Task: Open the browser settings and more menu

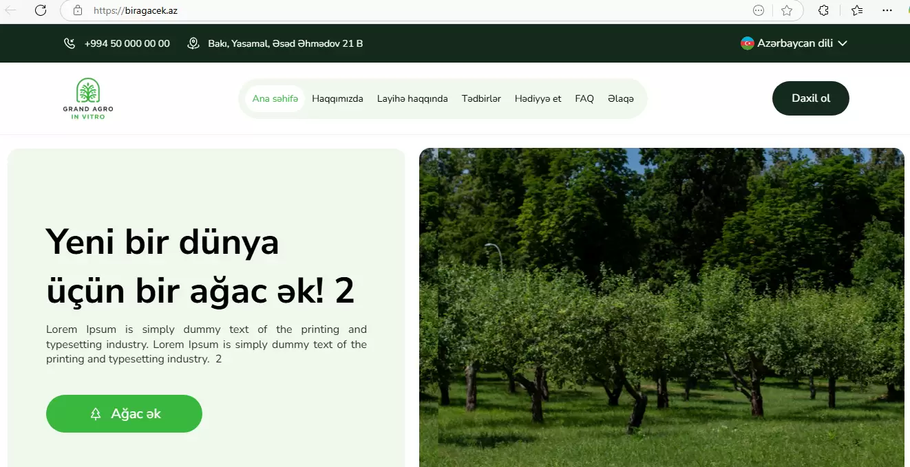Action: point(889,10)
